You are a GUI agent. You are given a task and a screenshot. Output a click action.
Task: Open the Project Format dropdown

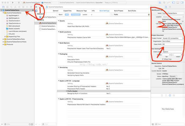173,38
